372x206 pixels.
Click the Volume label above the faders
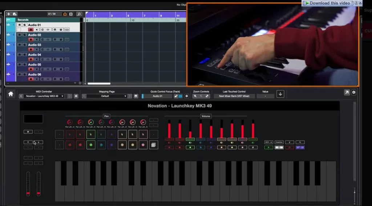(x=206, y=116)
